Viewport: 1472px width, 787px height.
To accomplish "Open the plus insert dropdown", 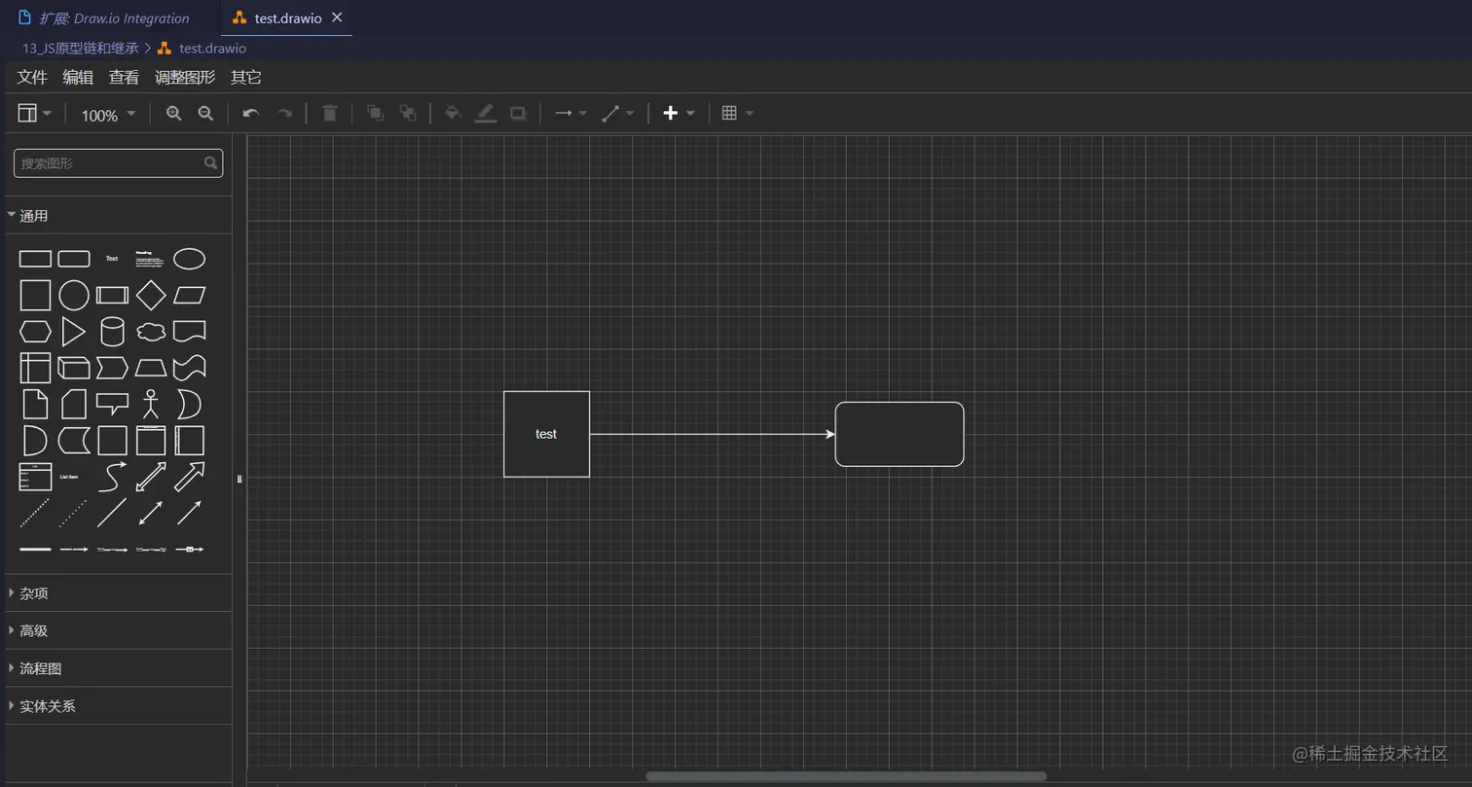I will pos(679,114).
